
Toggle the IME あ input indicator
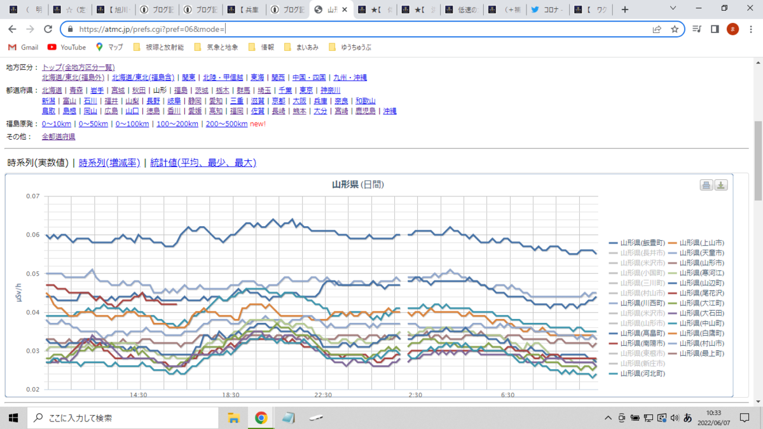coord(687,418)
